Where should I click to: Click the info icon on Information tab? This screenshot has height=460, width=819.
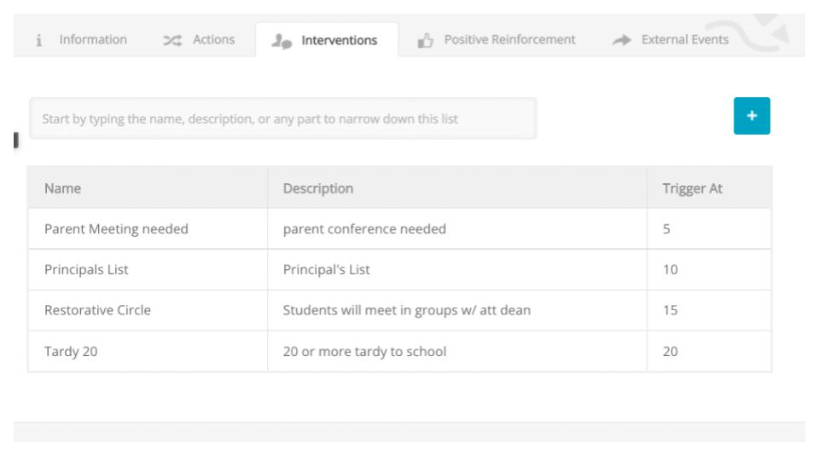click(38, 40)
